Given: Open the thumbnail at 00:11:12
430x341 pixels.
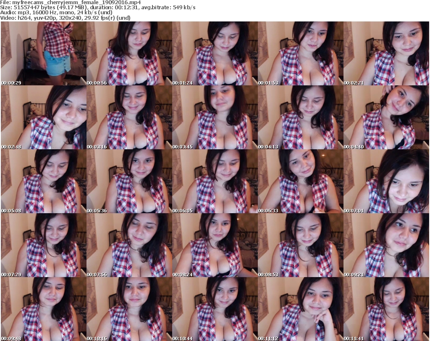Looking at the screenshot, I should [x=301, y=309].
